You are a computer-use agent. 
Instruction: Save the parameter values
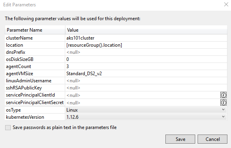pyautogui.click(x=181, y=139)
